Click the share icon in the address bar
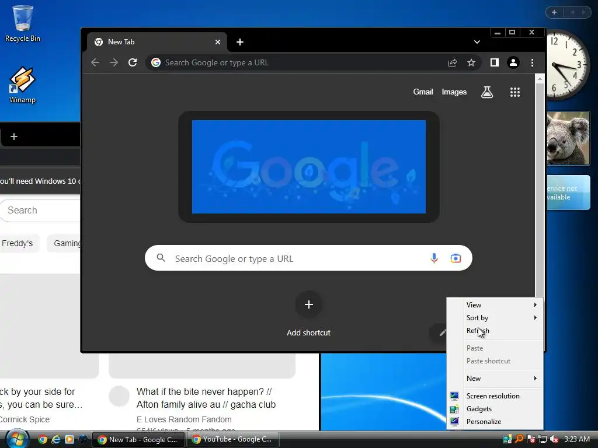 (x=453, y=62)
